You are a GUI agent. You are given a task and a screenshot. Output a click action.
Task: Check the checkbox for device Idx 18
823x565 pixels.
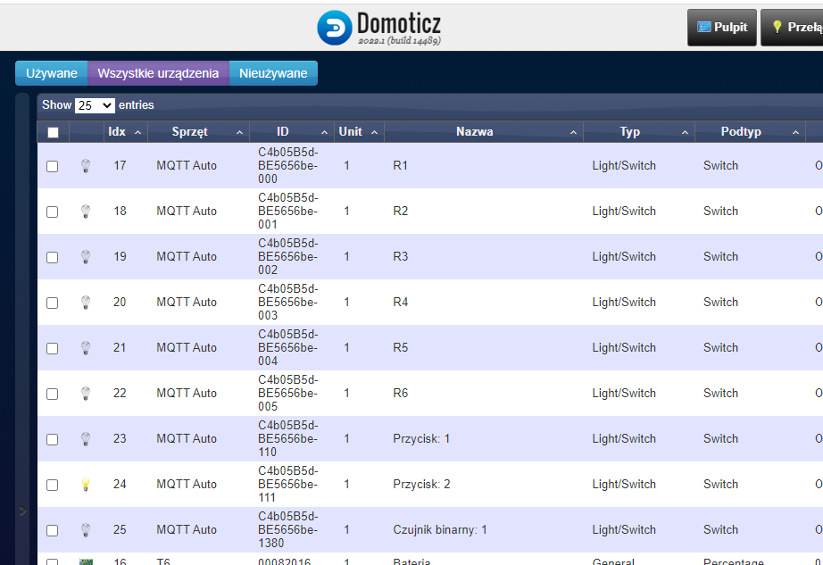[x=52, y=212]
